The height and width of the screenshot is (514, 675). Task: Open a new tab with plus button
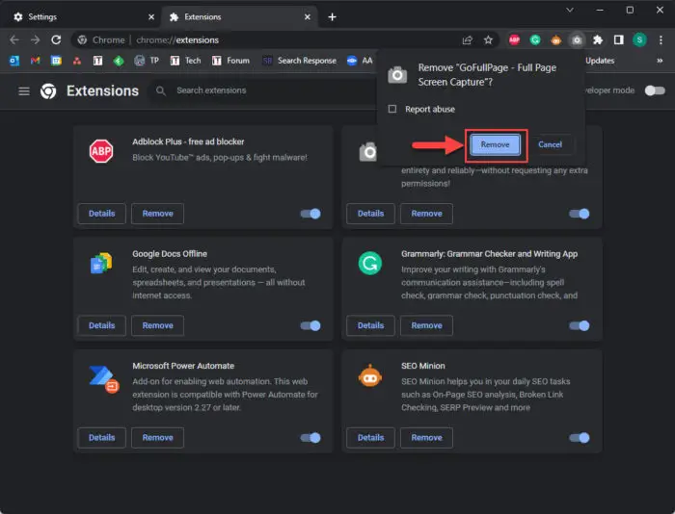[x=332, y=16]
